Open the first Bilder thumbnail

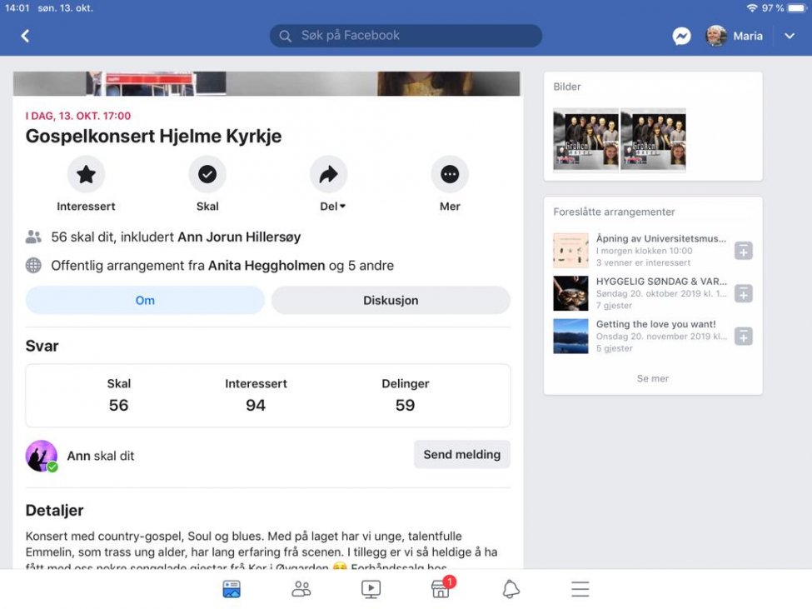585,140
